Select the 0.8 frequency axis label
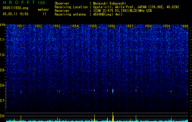This screenshot has width=192, height=122. [x=3, y=85]
